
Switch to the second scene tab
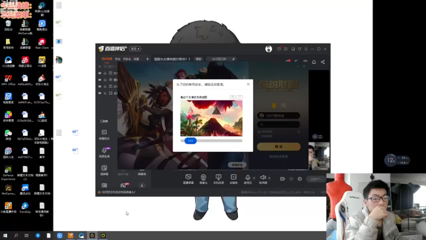(117, 59)
